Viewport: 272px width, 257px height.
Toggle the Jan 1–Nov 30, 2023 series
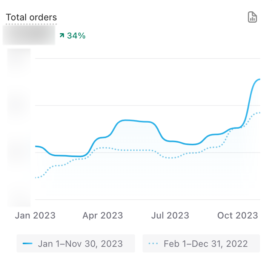click(80, 244)
